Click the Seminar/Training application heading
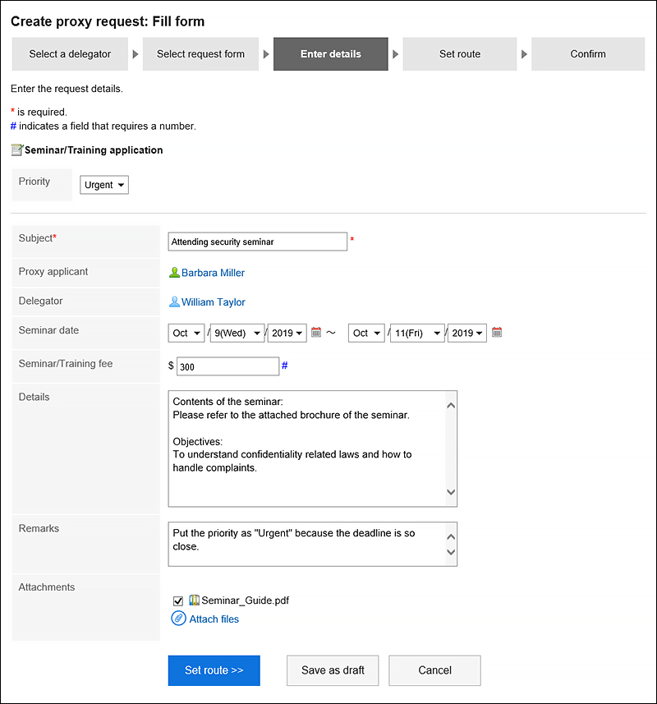 tap(94, 150)
